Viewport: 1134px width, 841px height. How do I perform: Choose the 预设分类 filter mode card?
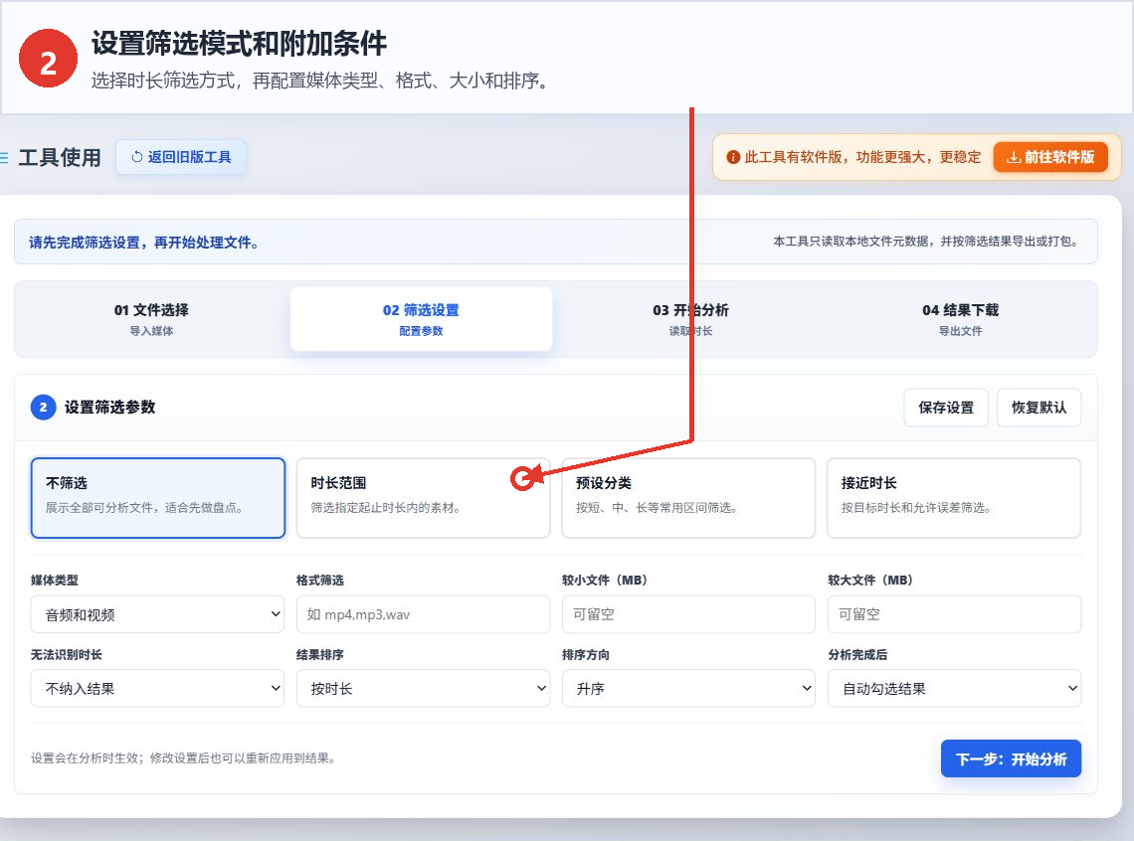(688, 498)
